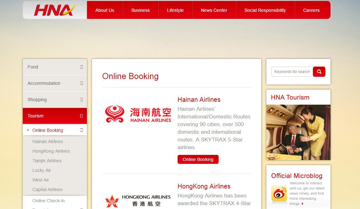Expand the Shopping sidebar section
Screen dimensions: 360x209
pos(81,100)
